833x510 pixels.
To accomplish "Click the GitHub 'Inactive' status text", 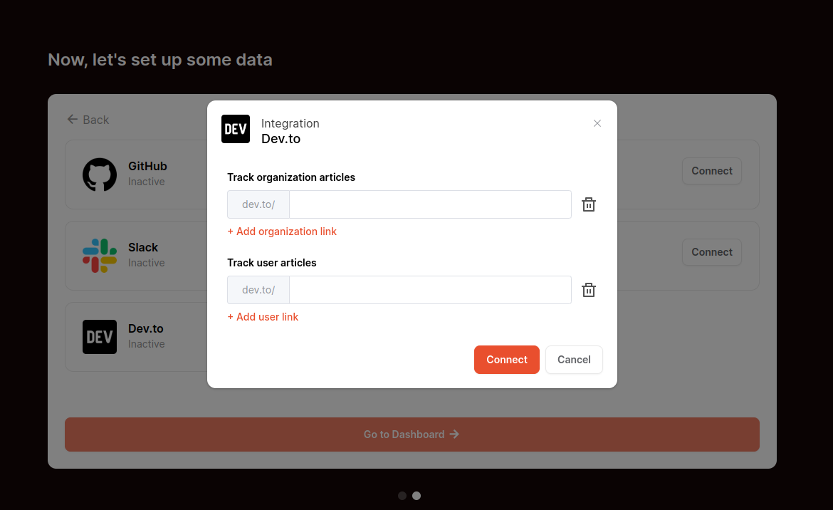I will [147, 182].
